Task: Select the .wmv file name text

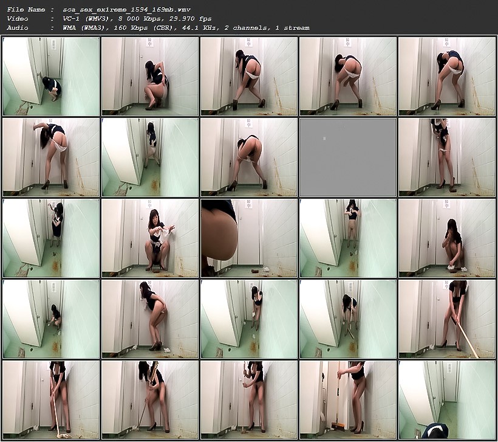Action: click(x=126, y=10)
